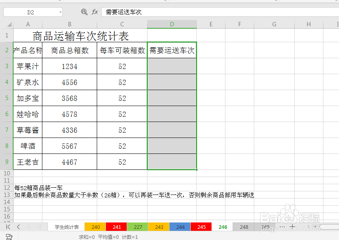
Task: Click the Name Box showing D2
Action: click(31, 12)
